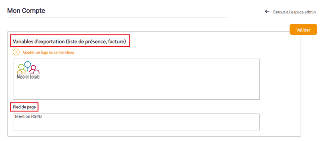Screen dimensions: 327x141
Task: Click the orange figure in the logo
Action: click(x=21, y=72)
